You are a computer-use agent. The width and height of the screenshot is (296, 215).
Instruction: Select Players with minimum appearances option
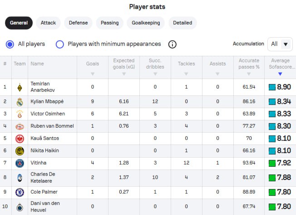pos(59,44)
